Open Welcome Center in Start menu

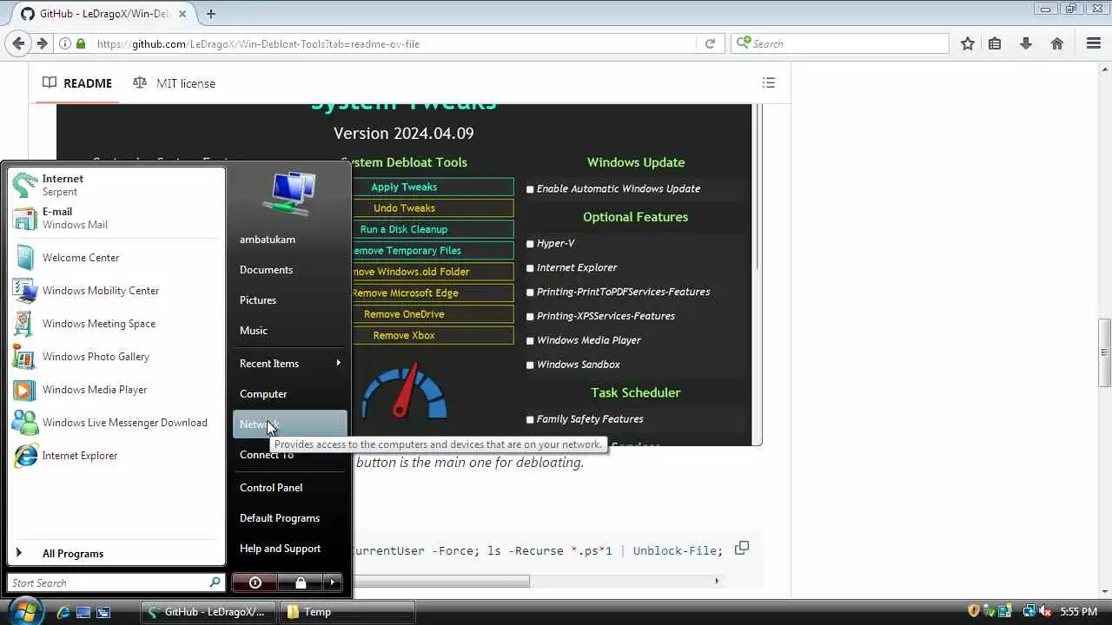(116, 258)
